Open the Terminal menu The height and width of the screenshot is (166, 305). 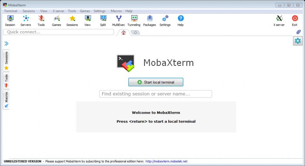tap(11, 11)
